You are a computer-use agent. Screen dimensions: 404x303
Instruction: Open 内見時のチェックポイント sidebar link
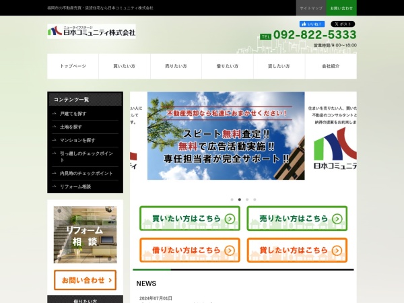[x=85, y=174]
